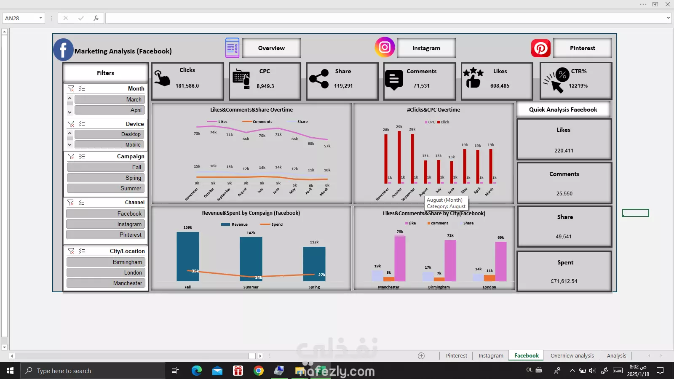
Task: Open the Overniew analysis sheet tab
Action: click(572, 356)
